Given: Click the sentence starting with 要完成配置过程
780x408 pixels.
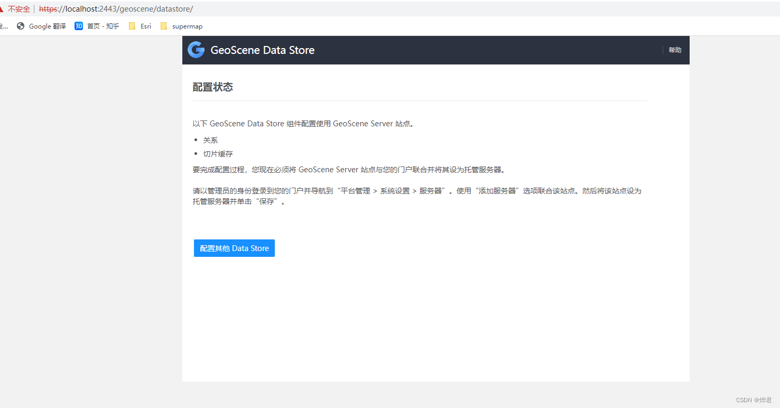Looking at the screenshot, I should [x=349, y=170].
